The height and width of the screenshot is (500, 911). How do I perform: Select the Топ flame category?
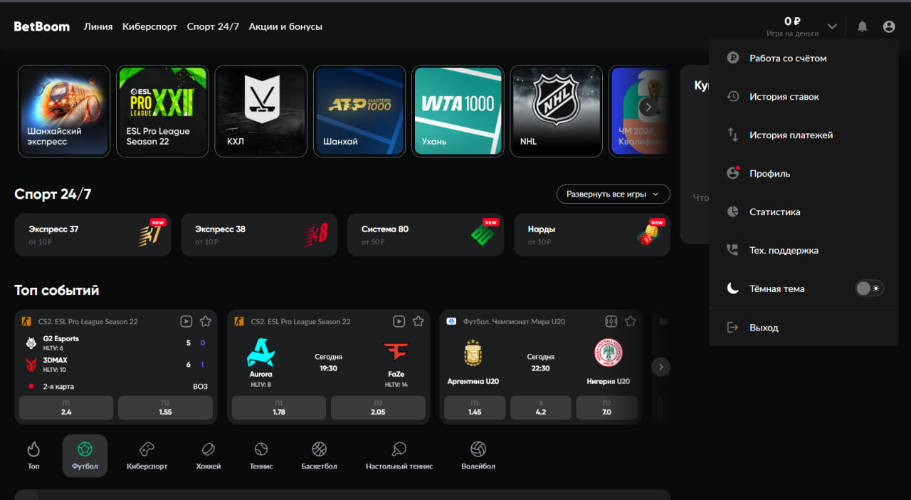point(33,456)
